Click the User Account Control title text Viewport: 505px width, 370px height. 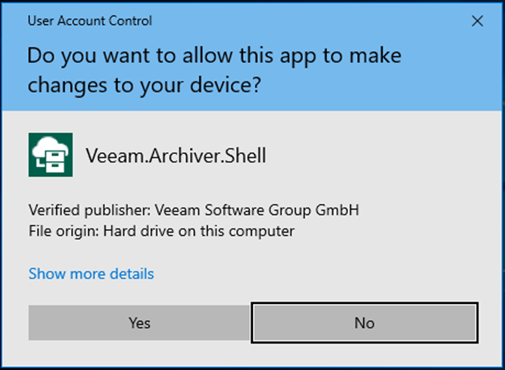point(90,21)
